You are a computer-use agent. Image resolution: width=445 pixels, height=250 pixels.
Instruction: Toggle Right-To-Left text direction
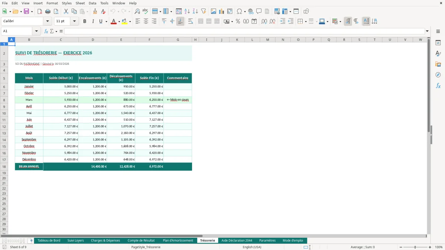pos(356,21)
